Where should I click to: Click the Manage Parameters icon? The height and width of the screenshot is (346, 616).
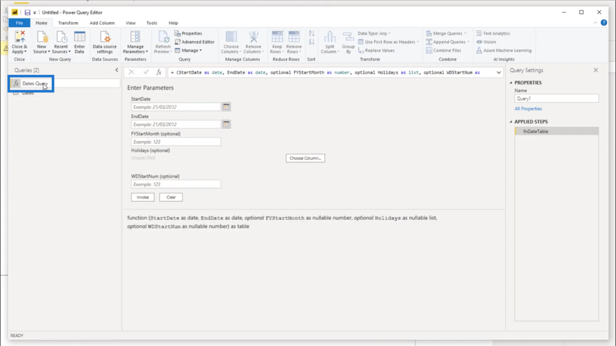point(135,37)
